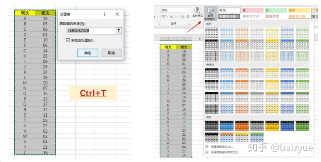
Task: Click the accounting number format icon
Action: (x=163, y=17)
